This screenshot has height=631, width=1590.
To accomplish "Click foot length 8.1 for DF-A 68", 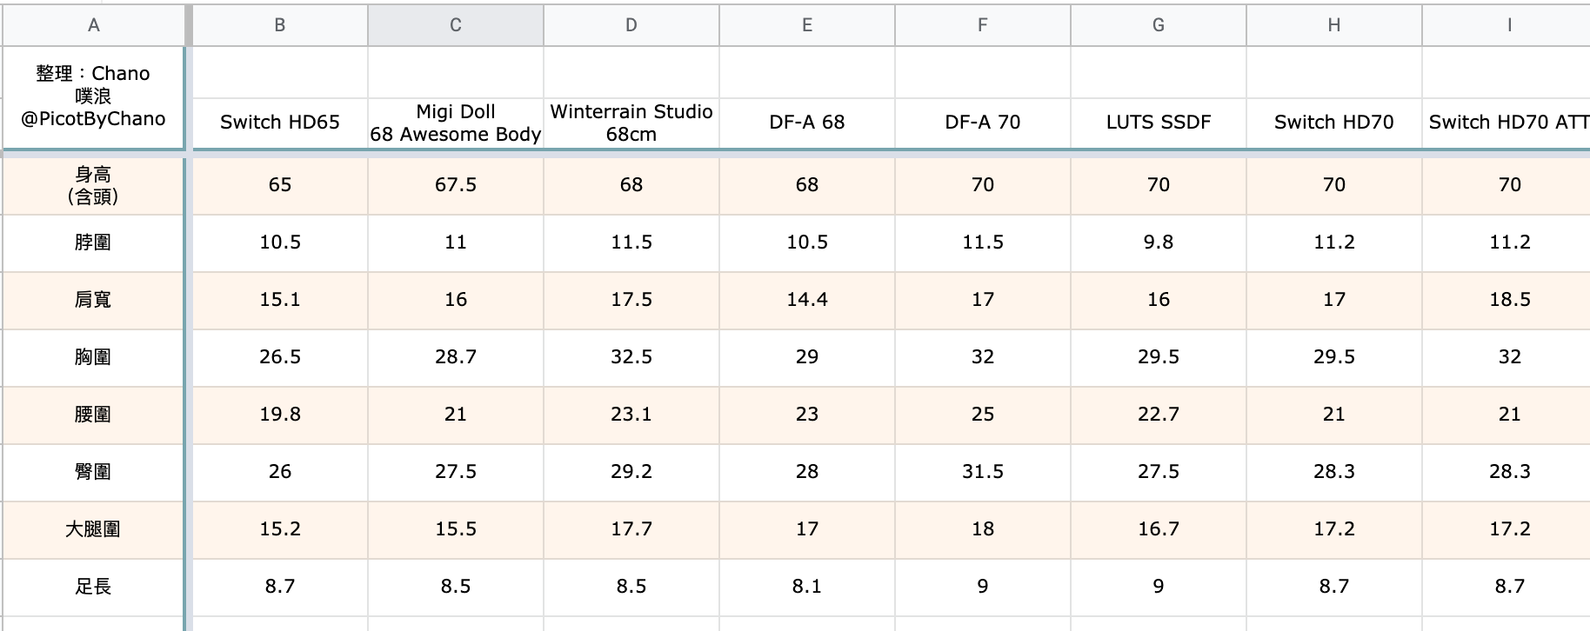I will 807,587.
